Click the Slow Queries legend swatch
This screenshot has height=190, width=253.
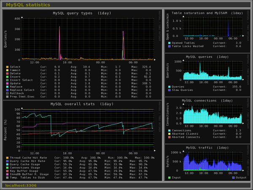point(169,90)
